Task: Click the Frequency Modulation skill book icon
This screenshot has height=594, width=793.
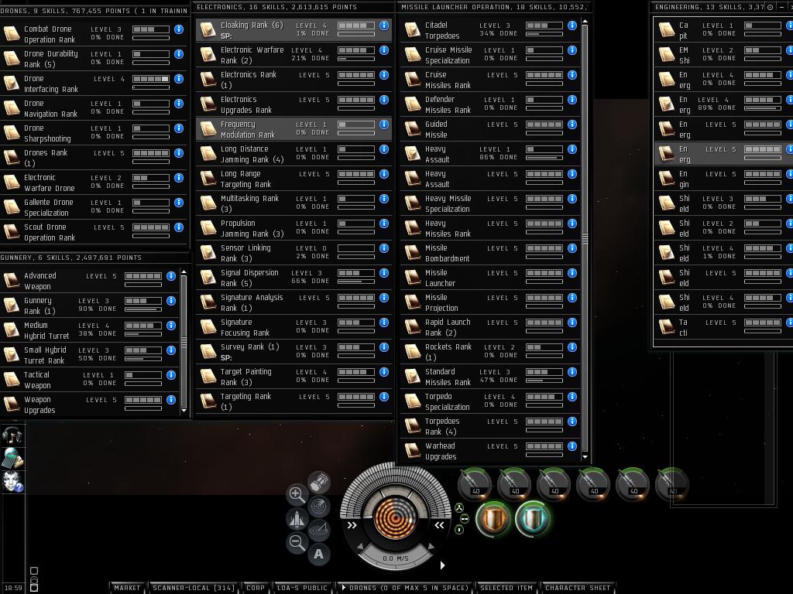Action: [208, 129]
